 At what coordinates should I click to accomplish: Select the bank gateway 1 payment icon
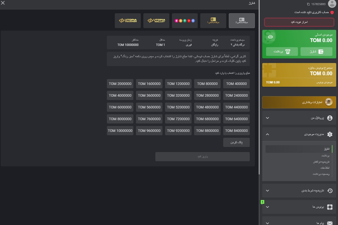pyautogui.click(x=213, y=21)
